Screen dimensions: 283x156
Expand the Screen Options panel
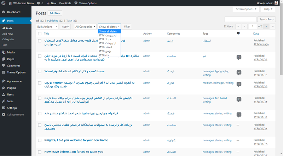pyautogui.click(x=246, y=9)
